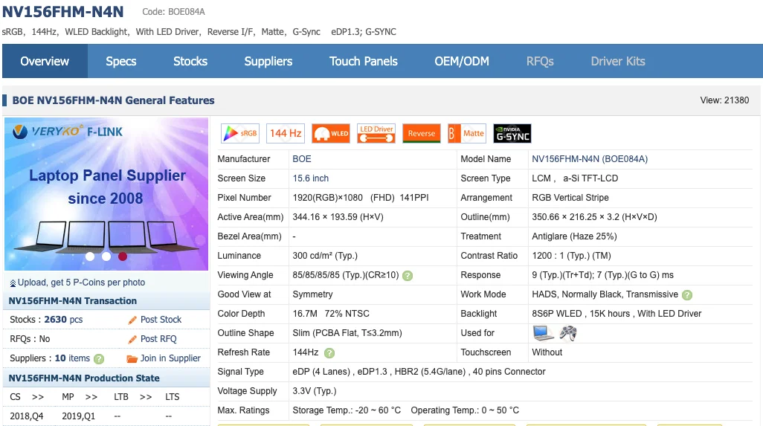Viewport: 763px width, 426px height.
Task: Click the pencil icon next to Post Stock
Action: coord(132,320)
